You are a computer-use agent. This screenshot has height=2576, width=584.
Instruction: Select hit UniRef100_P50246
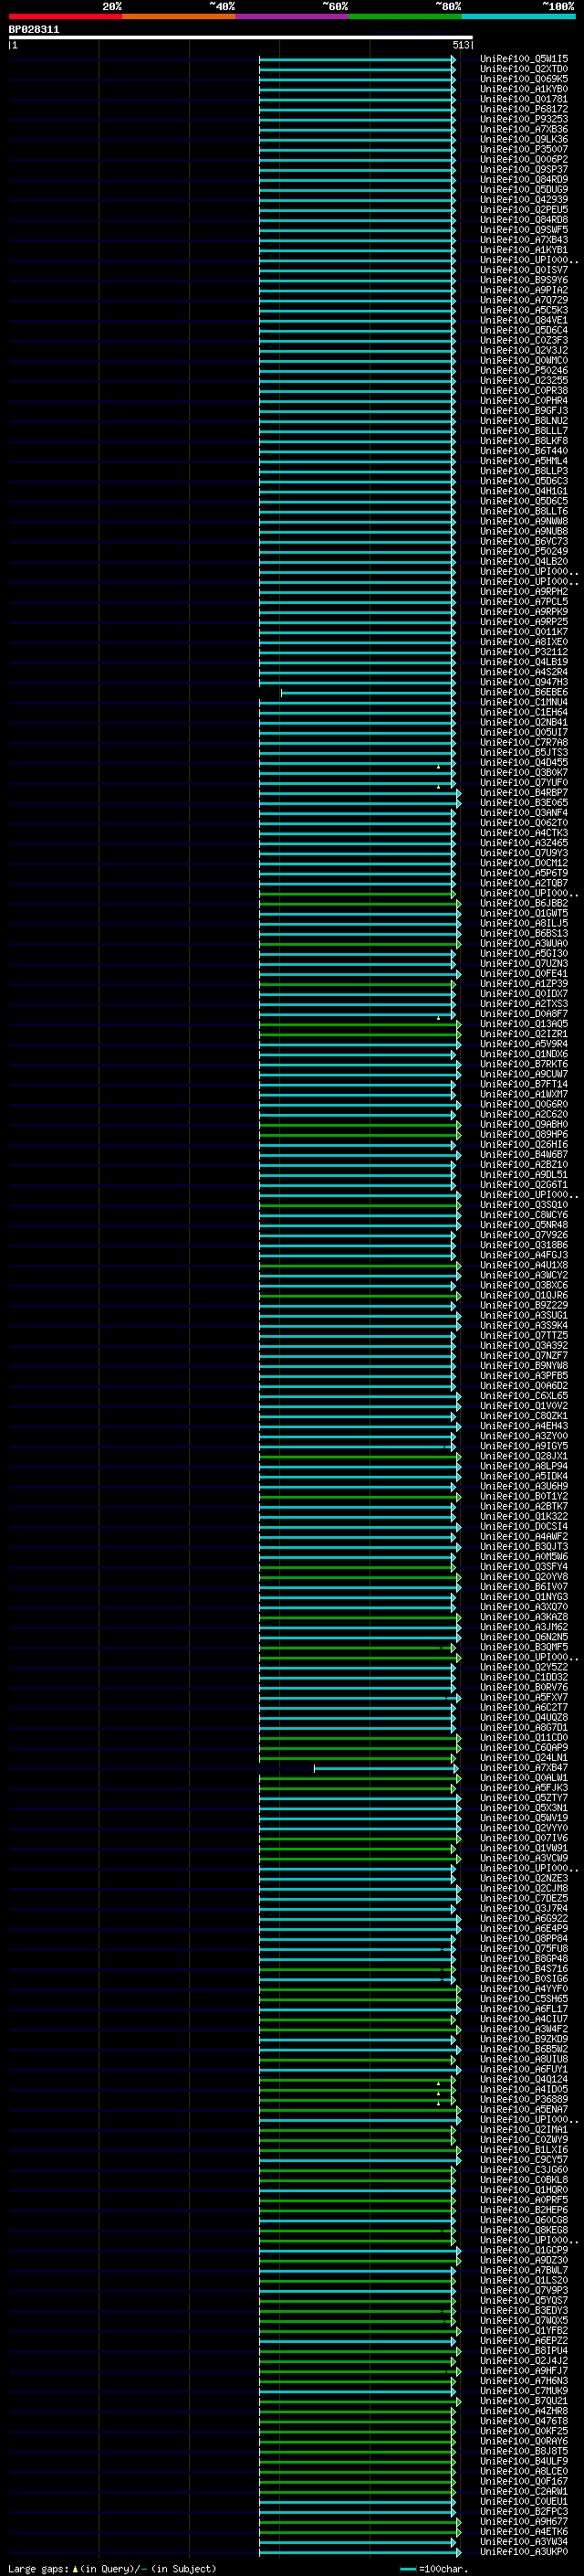click(x=524, y=371)
